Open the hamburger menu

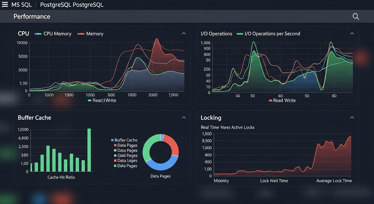(x=5, y=5)
